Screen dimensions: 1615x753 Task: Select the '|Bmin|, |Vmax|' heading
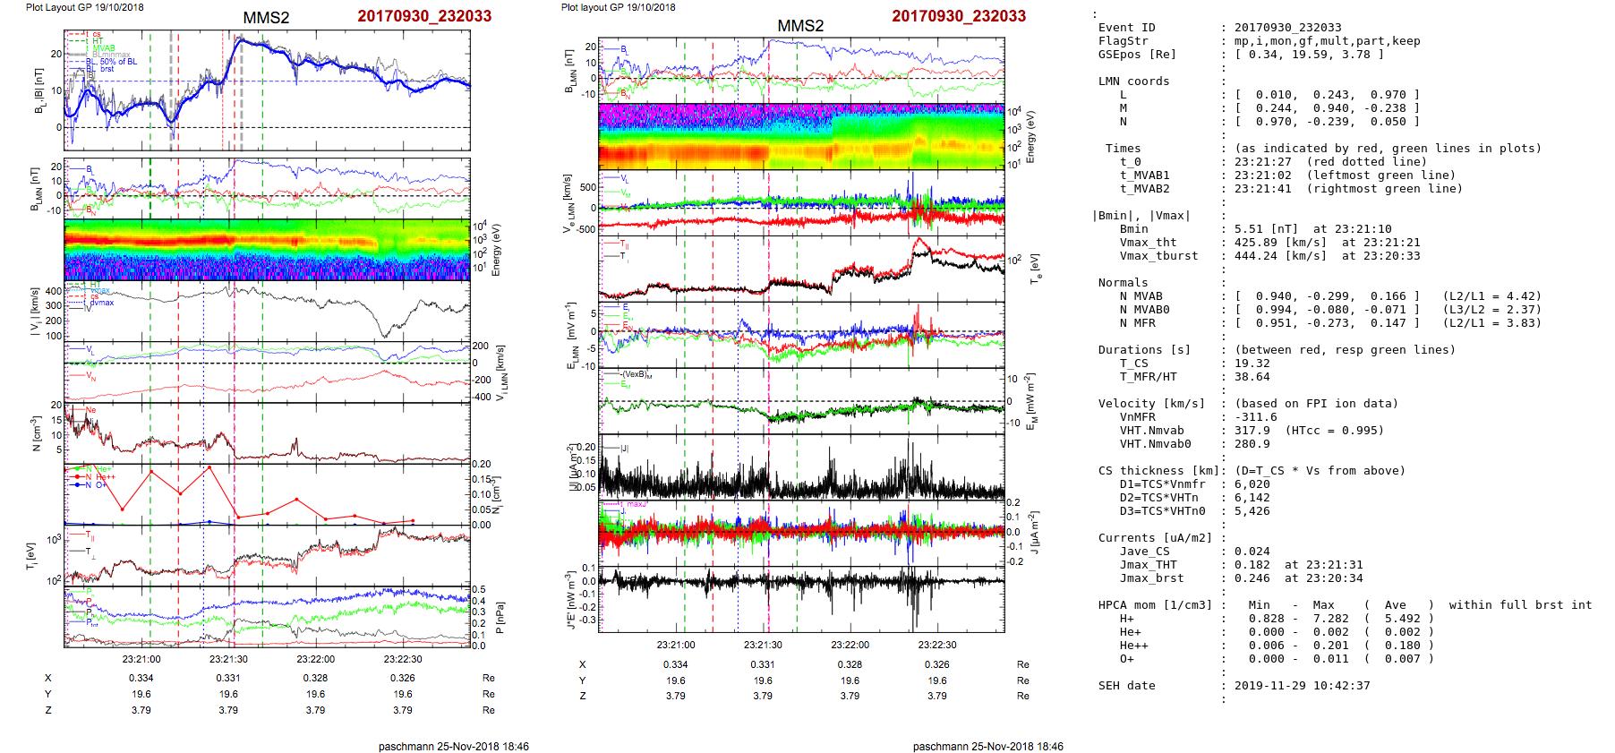click(x=1141, y=216)
